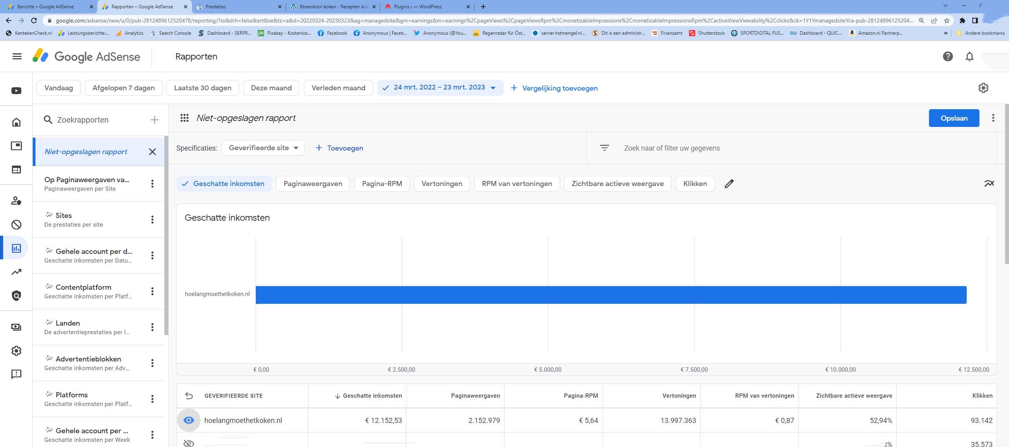
Task: Click the filter lines icon
Action: (604, 148)
